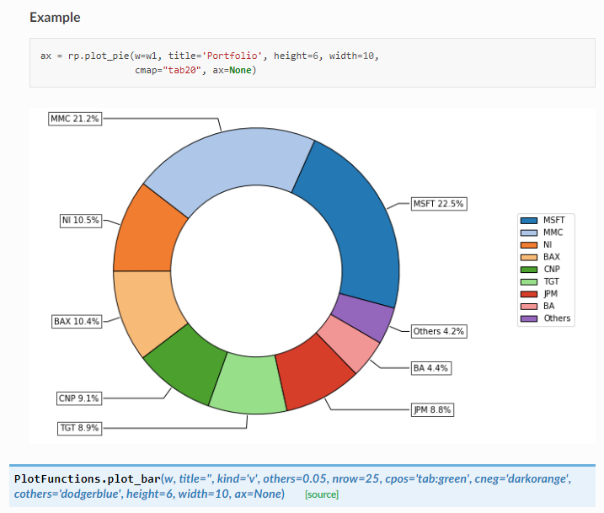Click the MMC light blue legend swatch
The height and width of the screenshot is (513, 604).
[x=528, y=232]
